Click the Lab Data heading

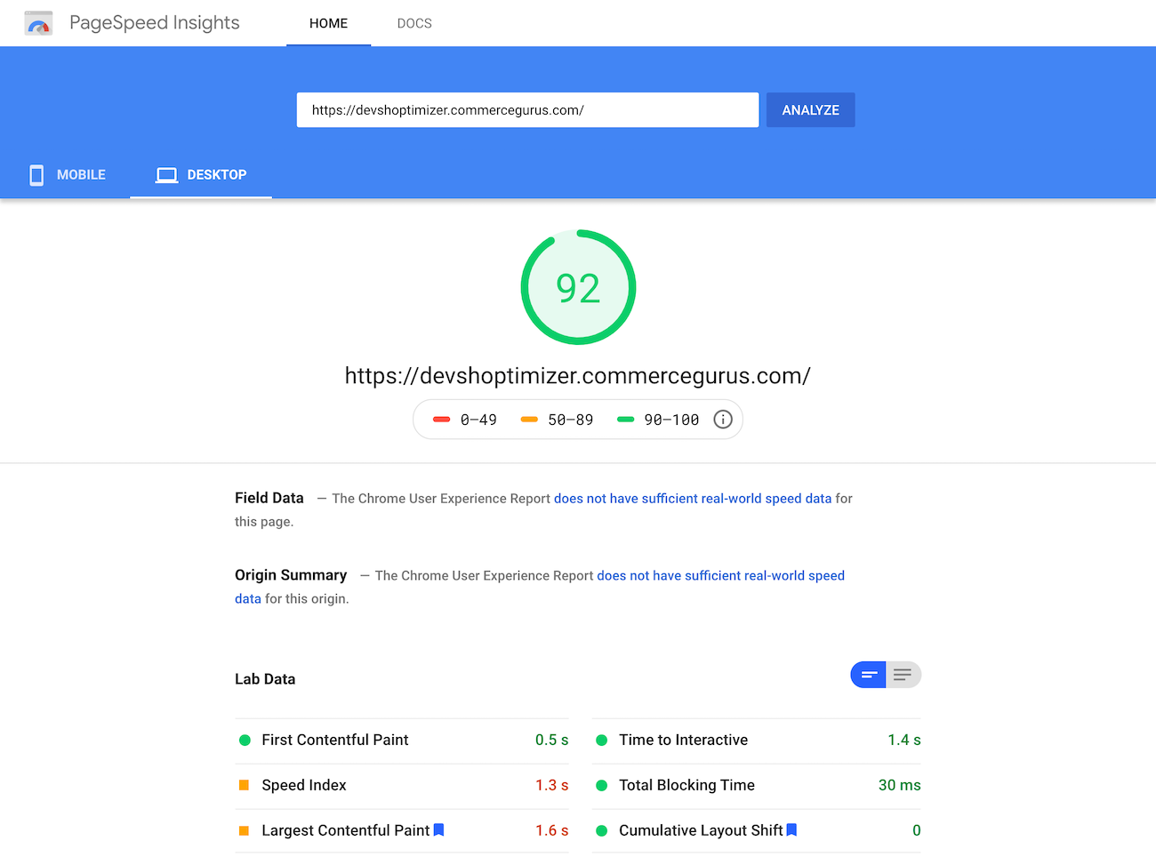tap(265, 679)
